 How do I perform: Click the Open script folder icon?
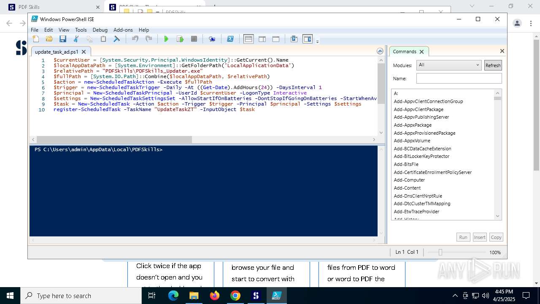coord(49,39)
